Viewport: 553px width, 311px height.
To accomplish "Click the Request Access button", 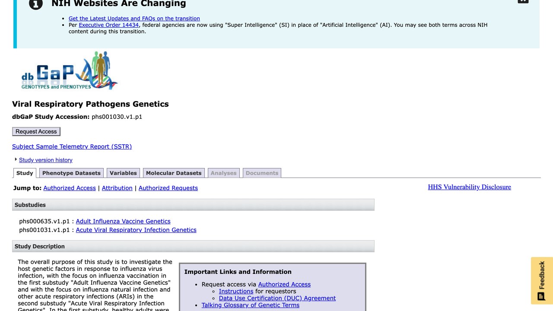I will tap(36, 131).
